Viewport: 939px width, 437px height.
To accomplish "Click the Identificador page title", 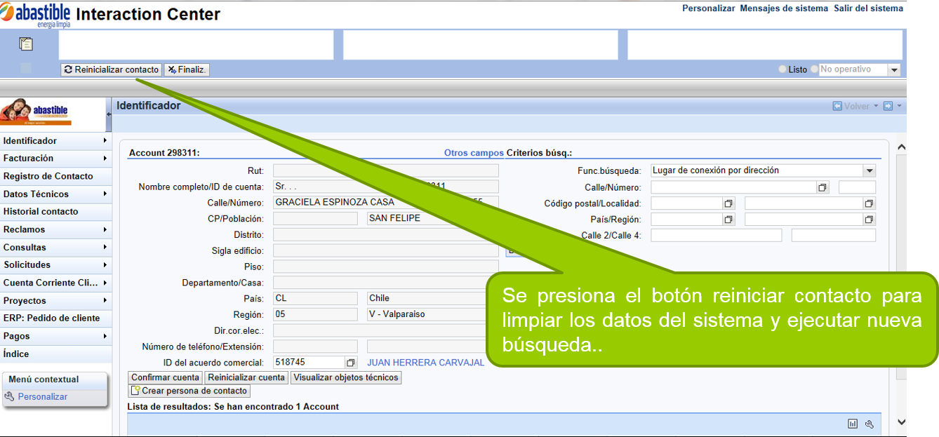I will (149, 106).
